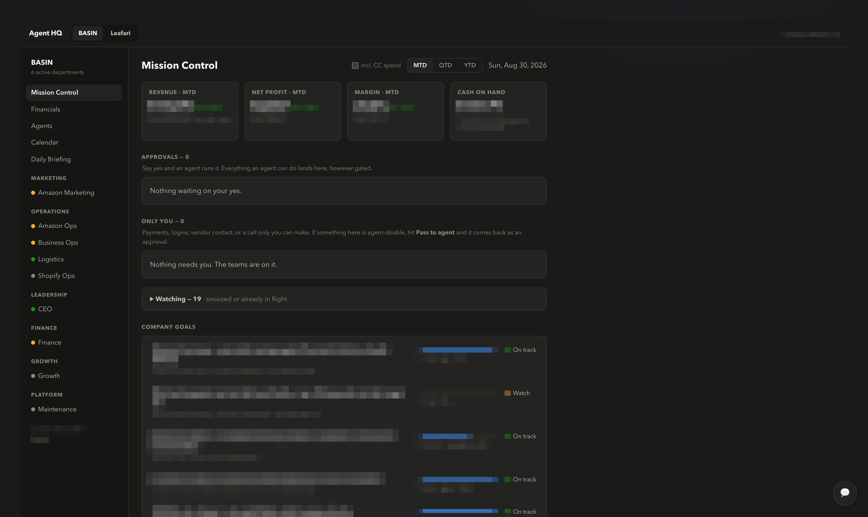
Task: Click the date Sun, Aug 30, 2026
Action: [517, 65]
